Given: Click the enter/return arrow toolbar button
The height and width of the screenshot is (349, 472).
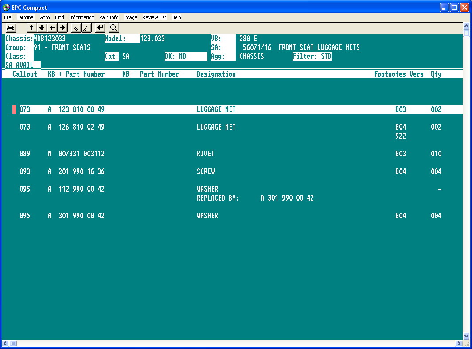Looking at the screenshot, I should tap(100, 28).
